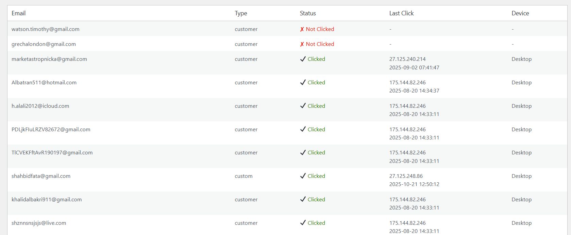Viewport: 571px width, 235px height.
Task: Click the checkmark icon for Albatran511@hotmail.com
Action: pos(303,82)
